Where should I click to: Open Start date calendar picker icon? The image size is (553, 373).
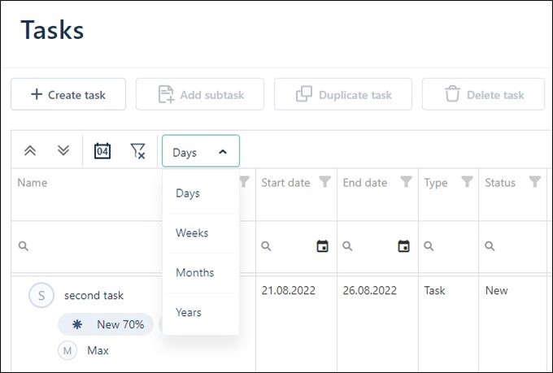[322, 245]
